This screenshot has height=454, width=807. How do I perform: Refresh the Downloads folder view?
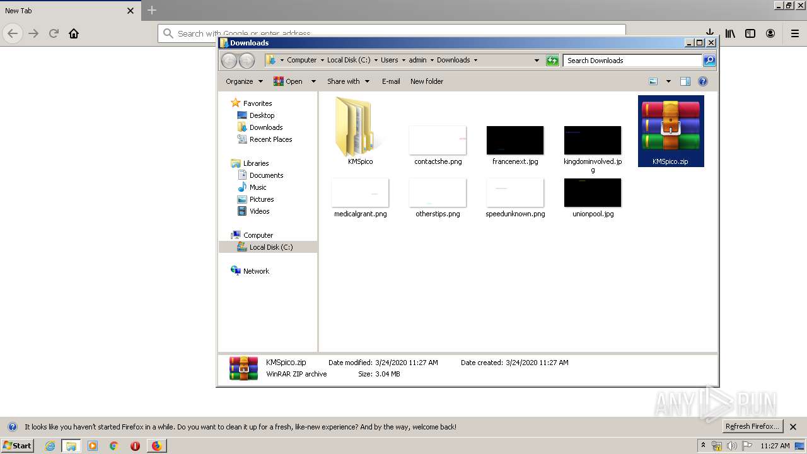pos(552,61)
